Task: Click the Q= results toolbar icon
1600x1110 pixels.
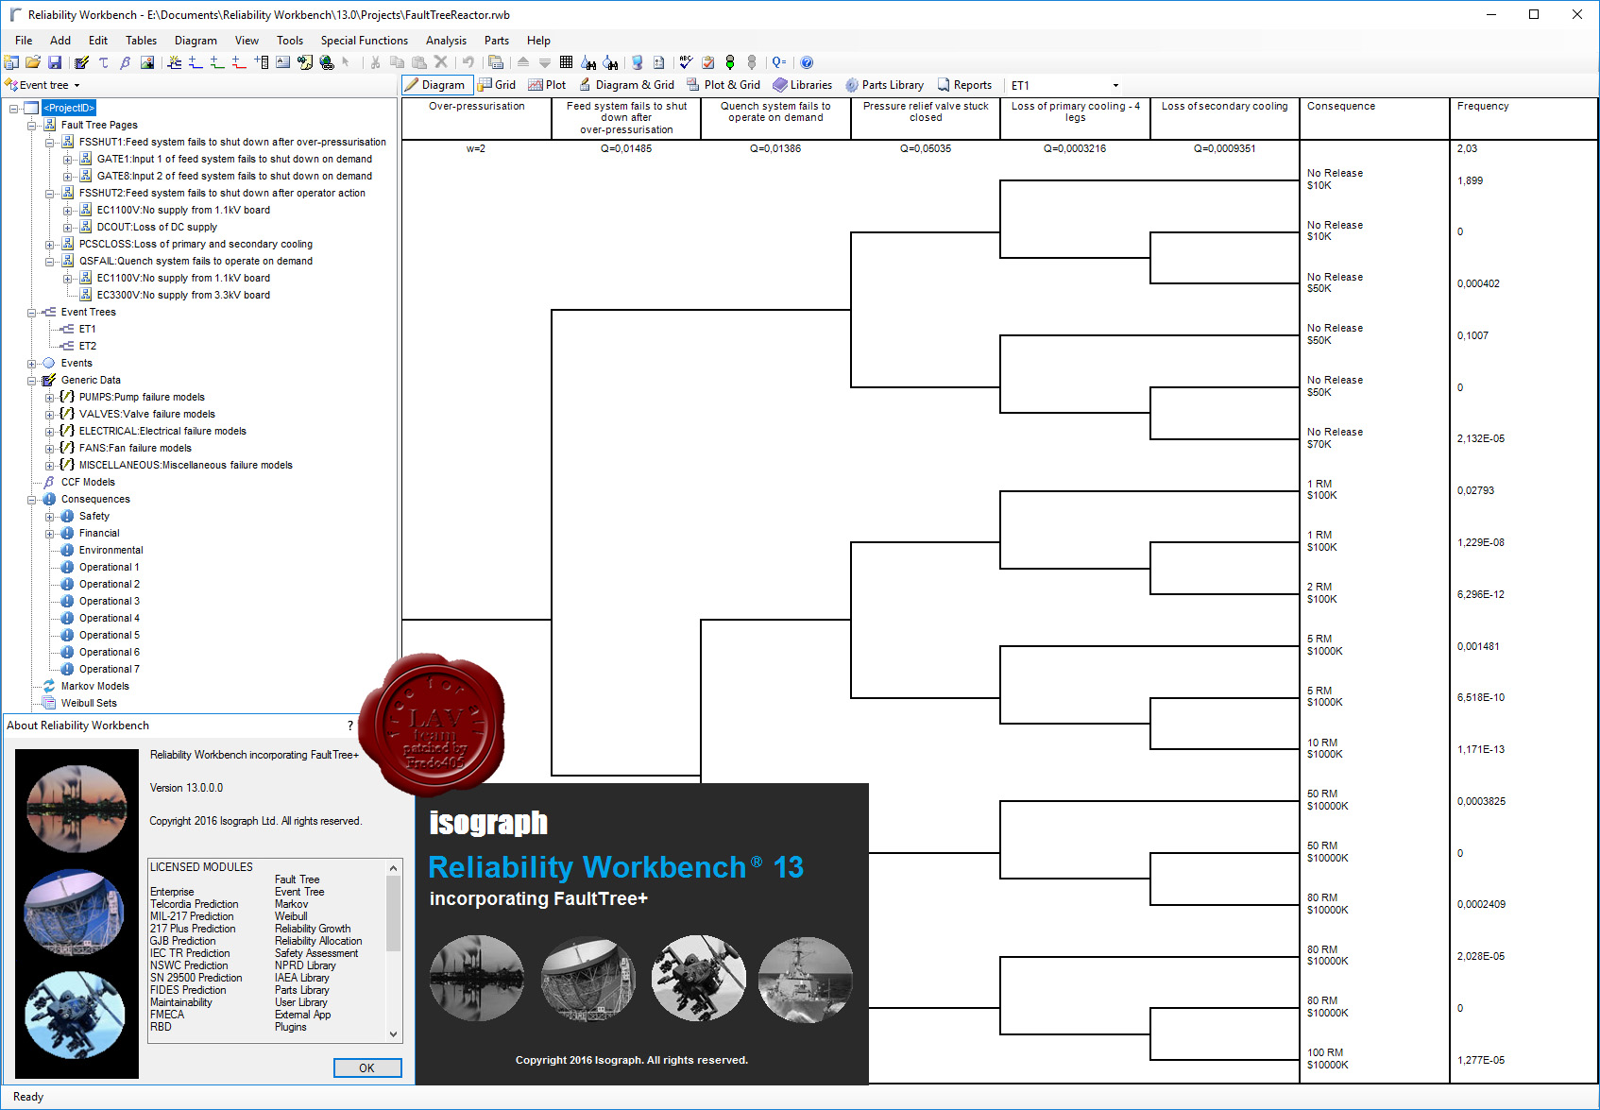Action: coord(779,62)
